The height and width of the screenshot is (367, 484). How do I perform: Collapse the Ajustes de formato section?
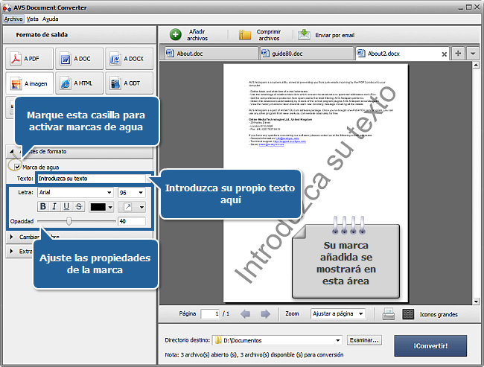pos(11,151)
